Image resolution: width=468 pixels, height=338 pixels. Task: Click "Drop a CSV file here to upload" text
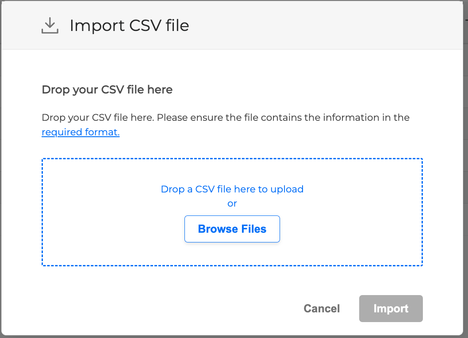tap(232, 189)
